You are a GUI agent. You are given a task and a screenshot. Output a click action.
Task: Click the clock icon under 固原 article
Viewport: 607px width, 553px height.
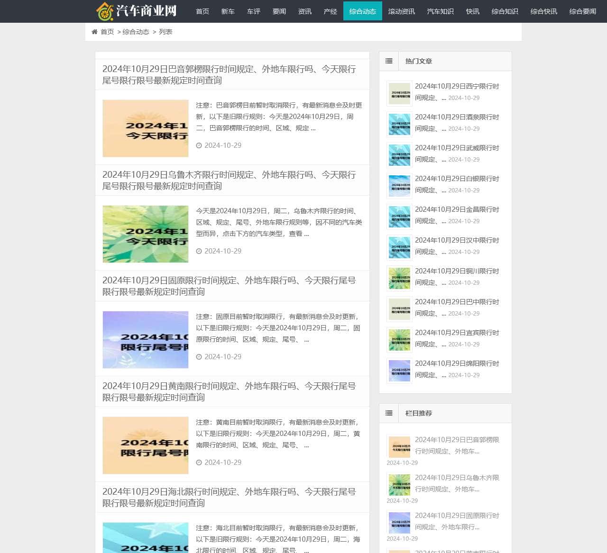(199, 357)
